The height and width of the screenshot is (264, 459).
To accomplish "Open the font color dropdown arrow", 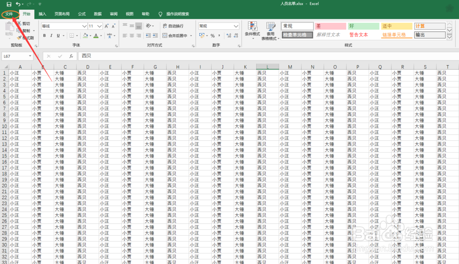I will click(101, 36).
